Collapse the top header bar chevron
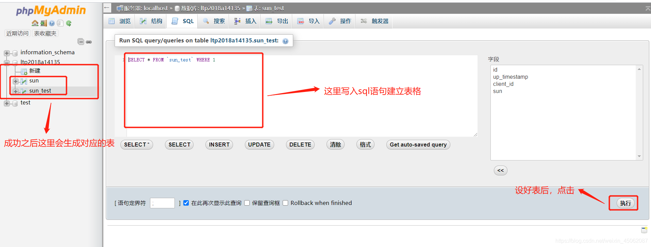Viewport: 651px width, 247px height. (648, 8)
